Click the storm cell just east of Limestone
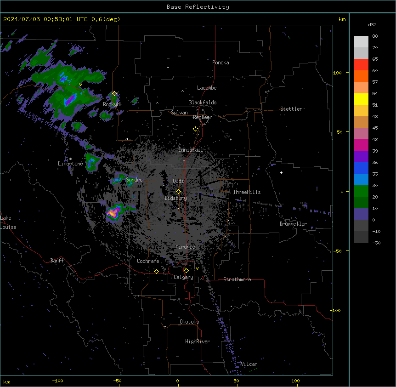 [91, 162]
